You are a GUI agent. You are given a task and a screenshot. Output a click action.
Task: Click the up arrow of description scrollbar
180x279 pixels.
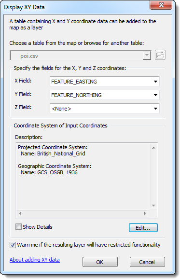click(153, 148)
